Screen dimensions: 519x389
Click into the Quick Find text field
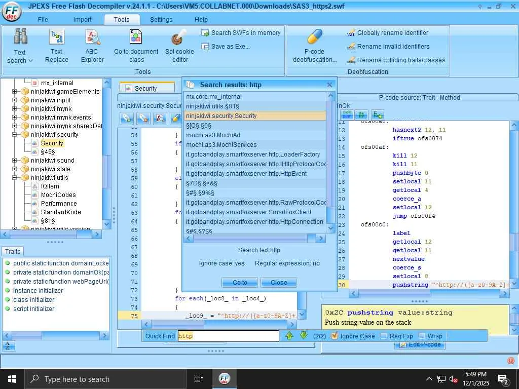[x=228, y=336]
